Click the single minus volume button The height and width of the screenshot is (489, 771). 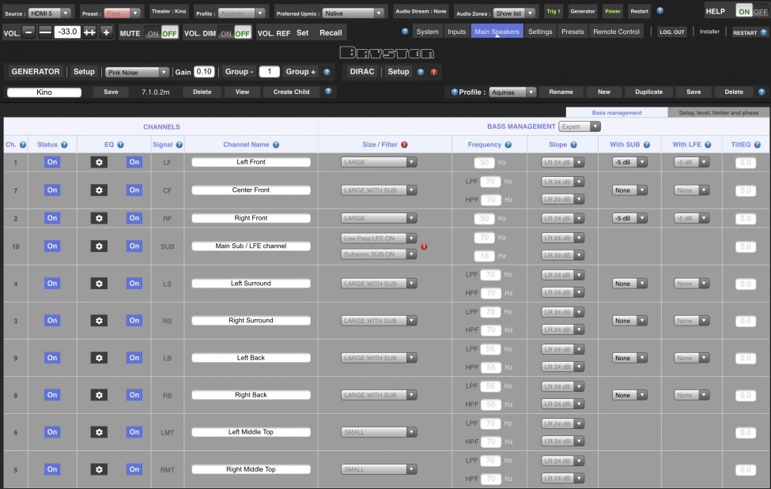[x=28, y=32]
